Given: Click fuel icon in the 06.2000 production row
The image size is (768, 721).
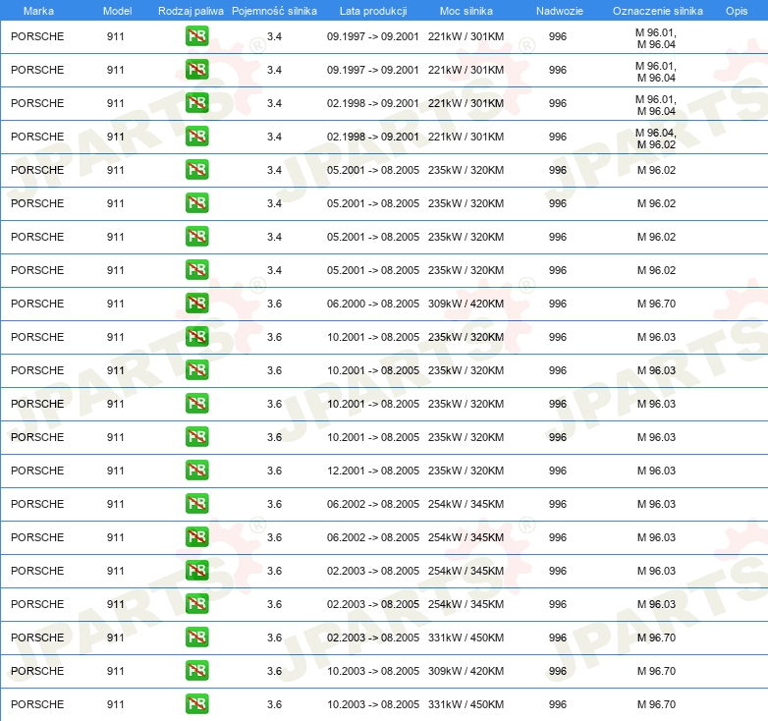Looking at the screenshot, I should coord(196,305).
